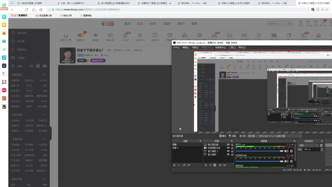
Task: Hide the 显示器采集 source via eye icon
Action: pyautogui.click(x=228, y=144)
